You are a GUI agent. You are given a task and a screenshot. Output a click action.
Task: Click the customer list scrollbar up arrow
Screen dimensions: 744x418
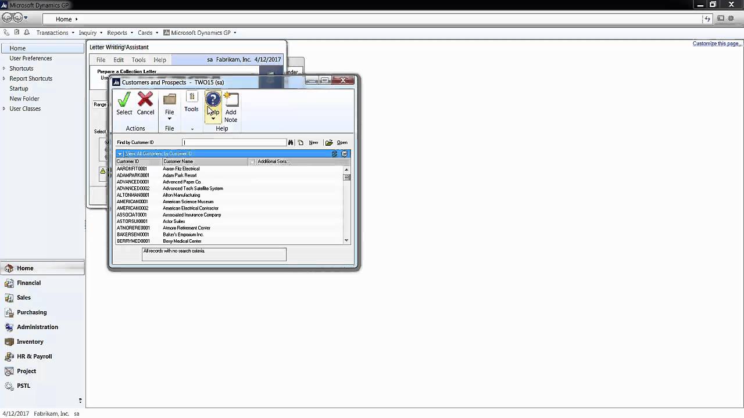pyautogui.click(x=346, y=170)
